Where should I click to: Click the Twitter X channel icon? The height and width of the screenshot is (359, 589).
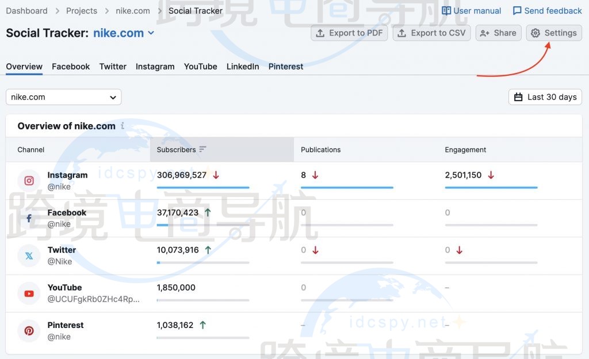(29, 256)
